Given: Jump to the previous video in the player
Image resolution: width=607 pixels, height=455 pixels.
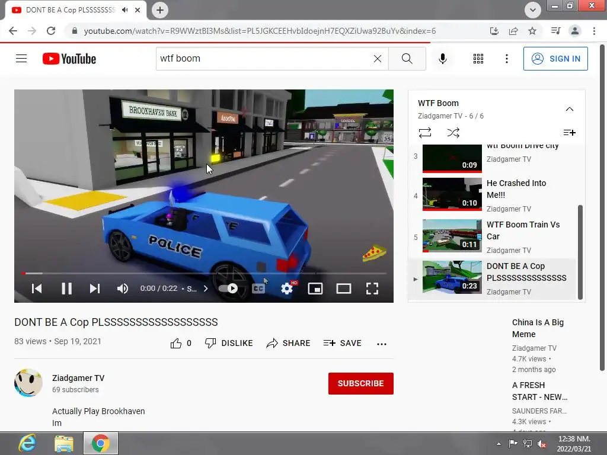Looking at the screenshot, I should point(37,289).
